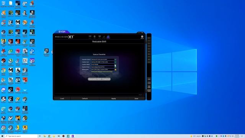This screenshot has height=138, width=245.
Task: Click the Load button
Action: tap(62, 99)
